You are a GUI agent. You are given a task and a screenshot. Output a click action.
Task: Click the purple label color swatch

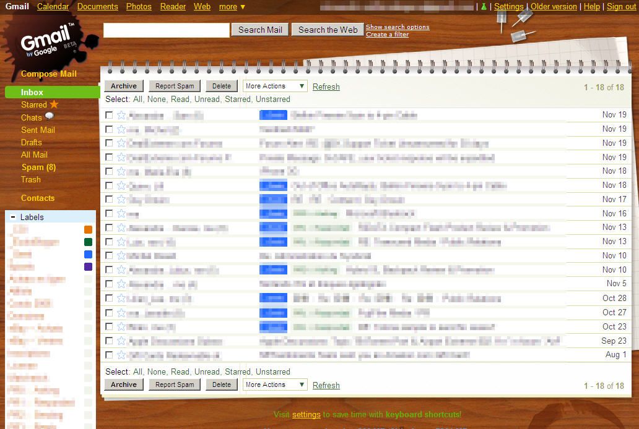coord(88,267)
